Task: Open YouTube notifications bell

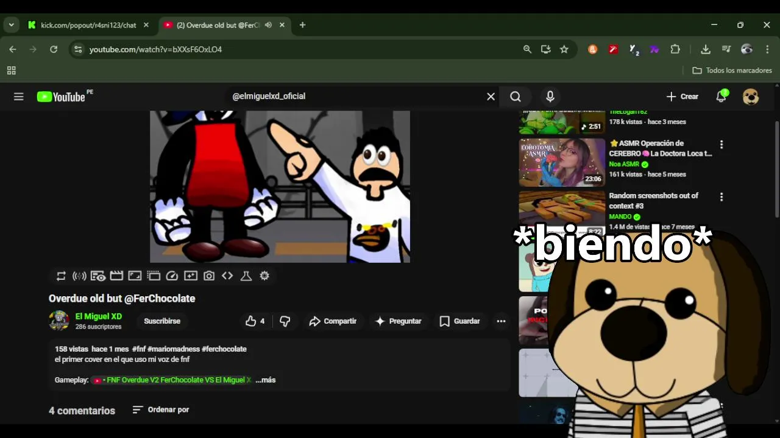Action: pos(721,96)
